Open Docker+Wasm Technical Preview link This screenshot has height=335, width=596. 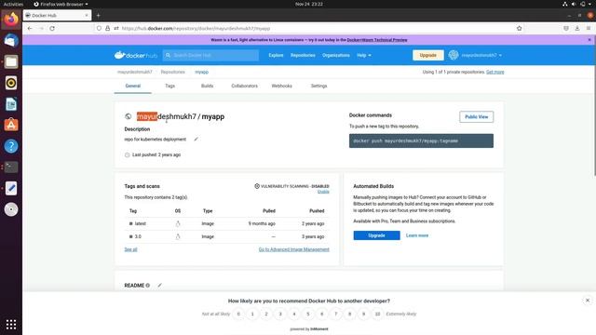coord(377,40)
